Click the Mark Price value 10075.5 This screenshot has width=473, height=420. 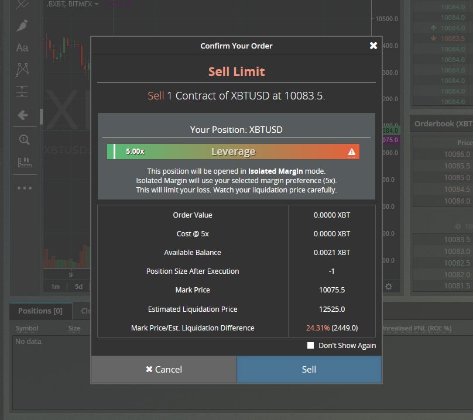tap(332, 290)
